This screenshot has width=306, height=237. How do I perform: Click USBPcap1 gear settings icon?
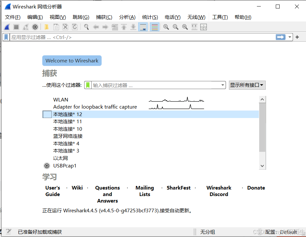(47, 166)
